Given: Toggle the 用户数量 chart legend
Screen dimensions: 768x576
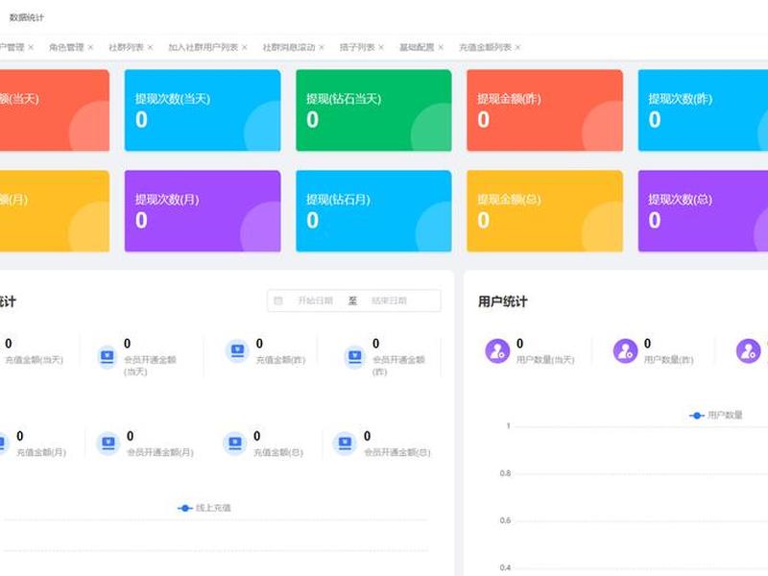Looking at the screenshot, I should [715, 416].
